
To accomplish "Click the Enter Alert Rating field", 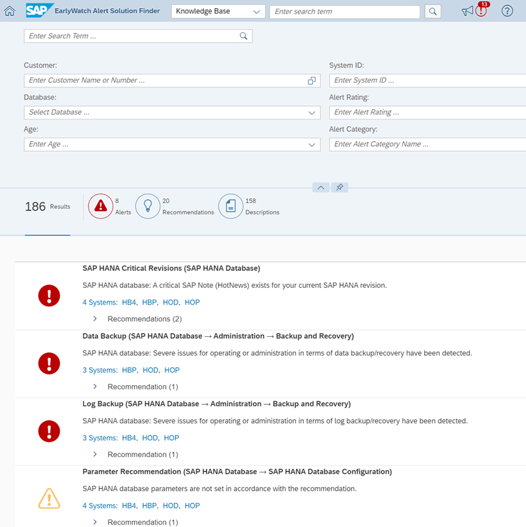I will coord(428,113).
